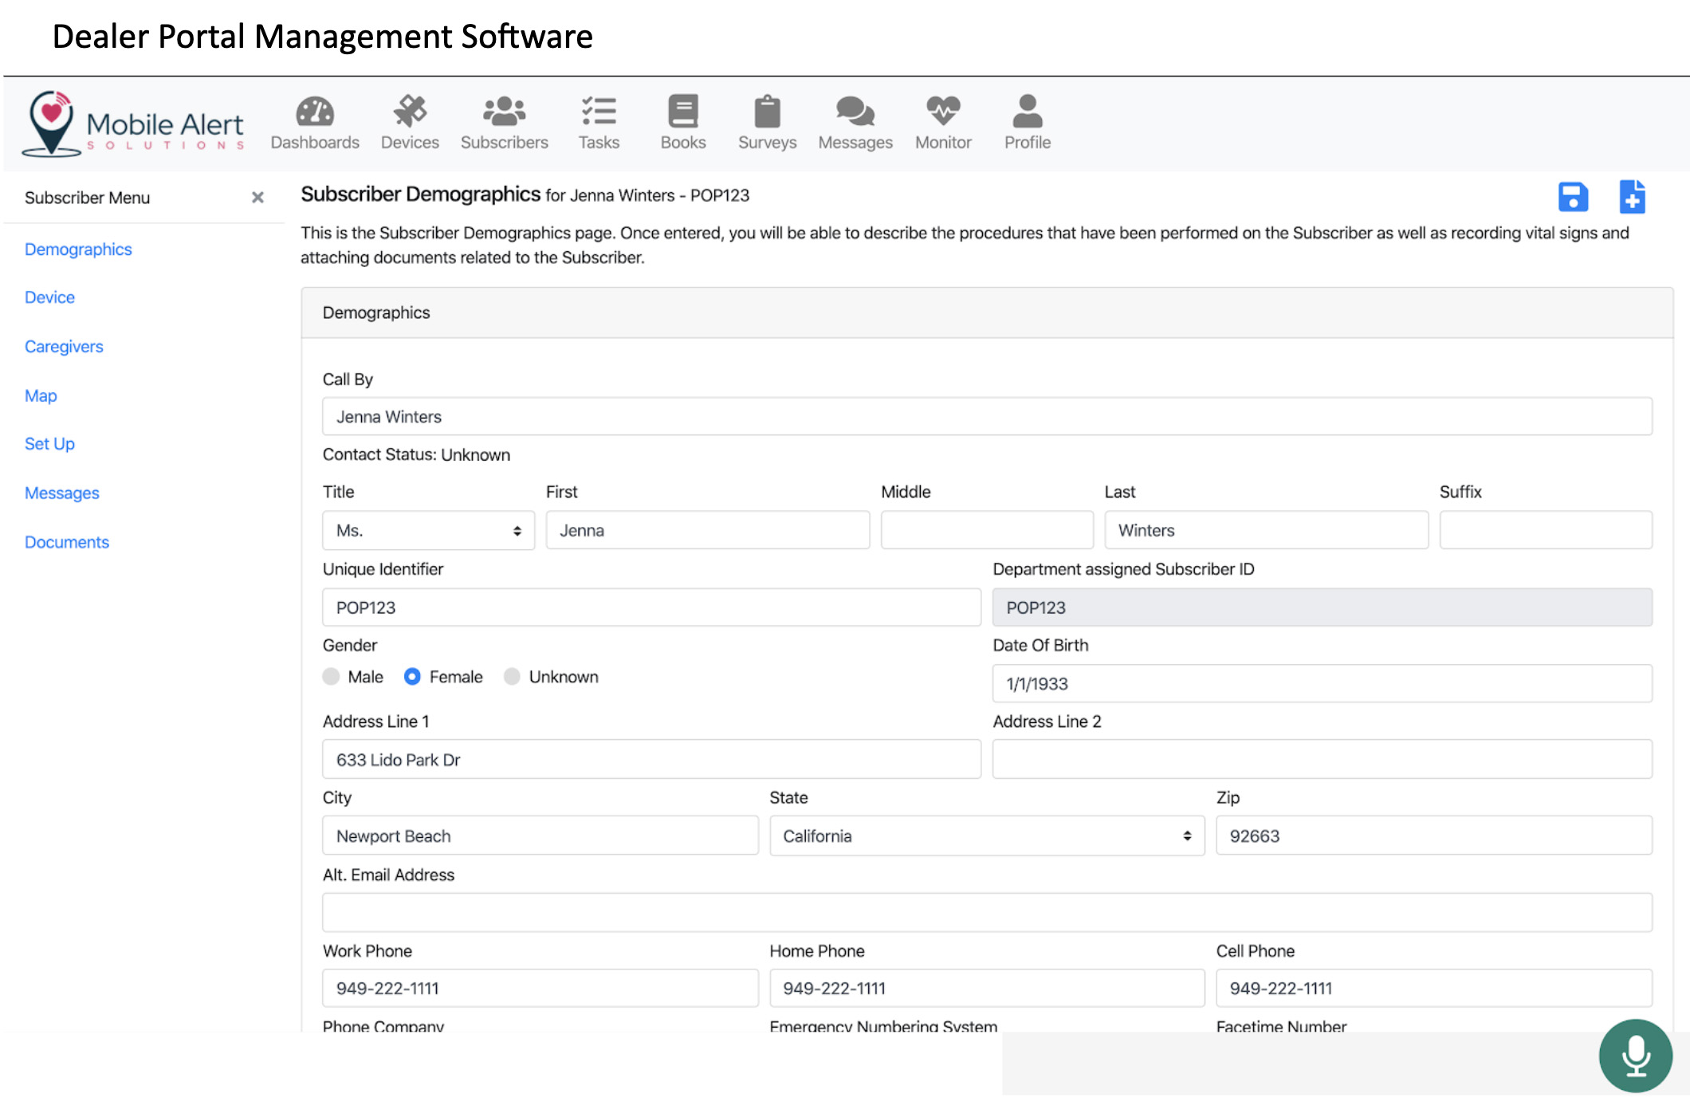Open the Monitor heartbeat icon
This screenshot has height=1097, width=1690.
tap(943, 112)
